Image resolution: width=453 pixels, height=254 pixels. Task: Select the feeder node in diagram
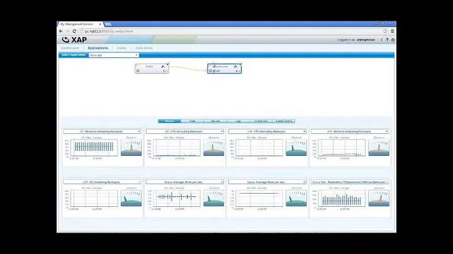click(x=152, y=69)
